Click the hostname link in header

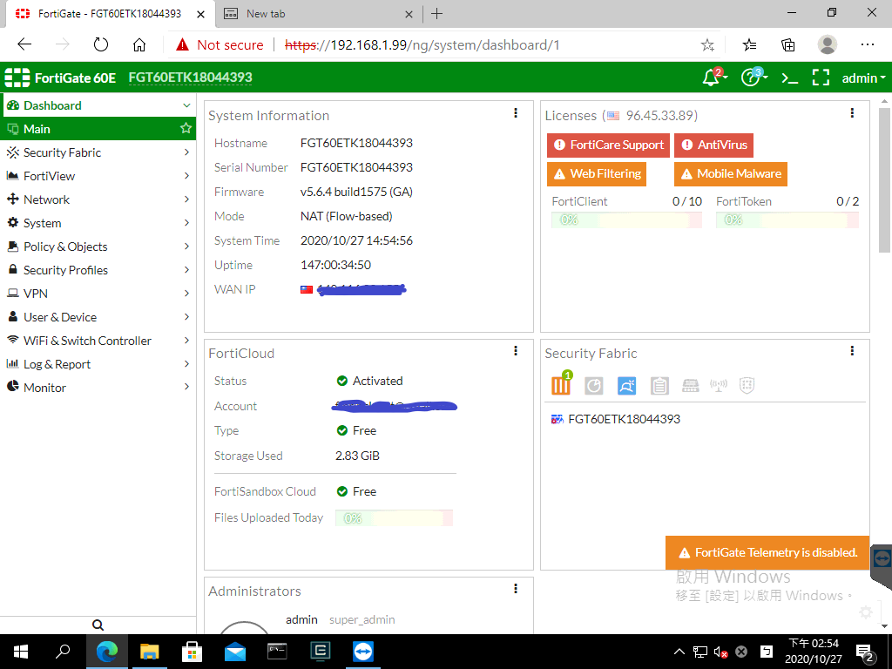click(190, 78)
